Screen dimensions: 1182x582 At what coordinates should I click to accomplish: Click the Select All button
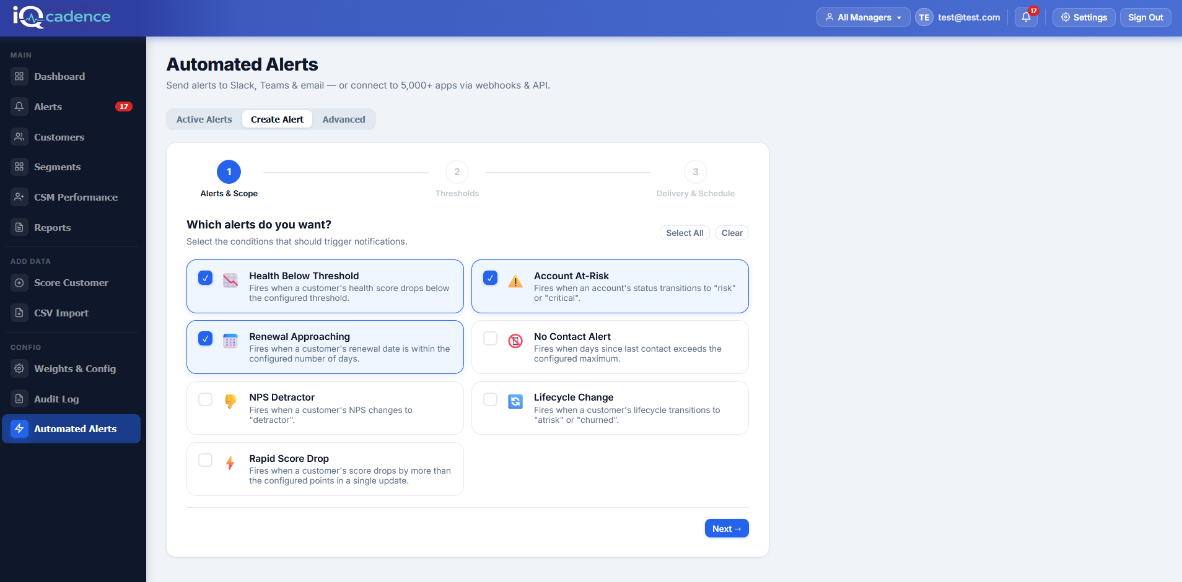(684, 233)
